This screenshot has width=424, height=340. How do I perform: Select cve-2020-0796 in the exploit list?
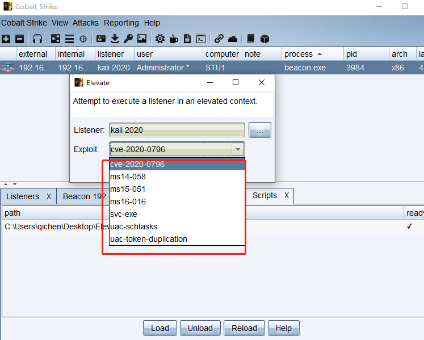pyautogui.click(x=177, y=164)
